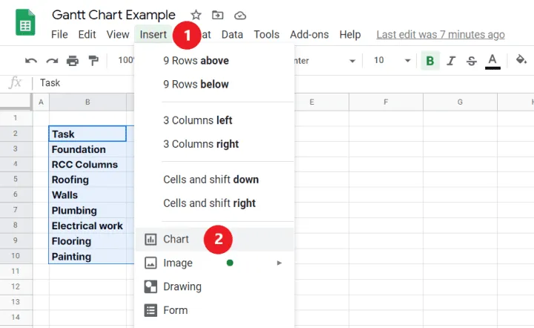Select the paint format tool

(93, 61)
